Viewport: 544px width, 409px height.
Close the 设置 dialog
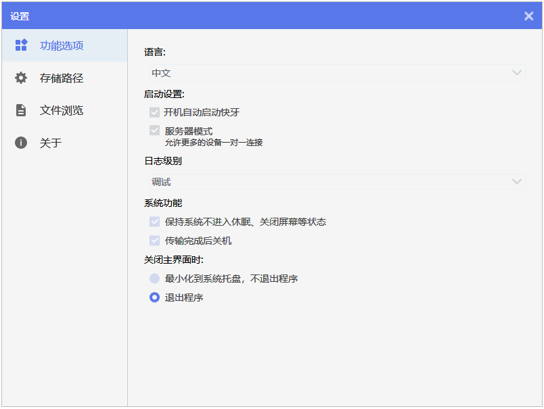(528, 16)
